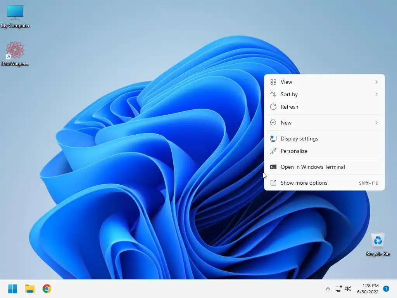397x298 pixels.
Task: Launch File Explorer from the taskbar
Action: click(29, 289)
